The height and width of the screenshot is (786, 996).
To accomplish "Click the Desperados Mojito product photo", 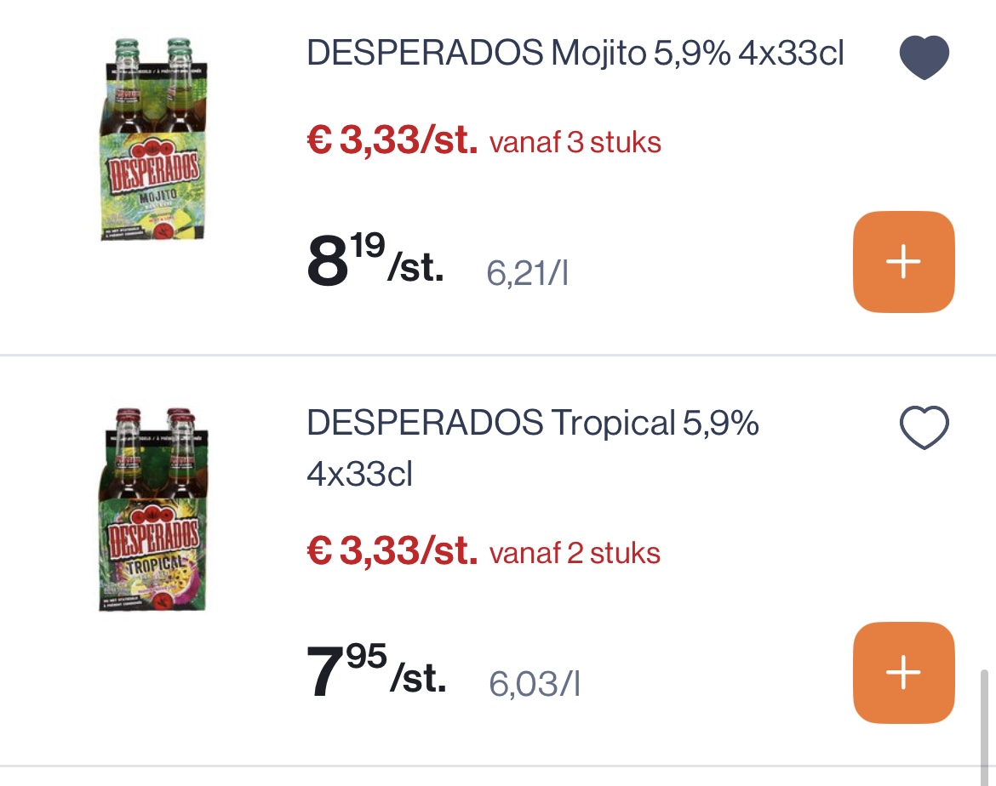I will 153,140.
